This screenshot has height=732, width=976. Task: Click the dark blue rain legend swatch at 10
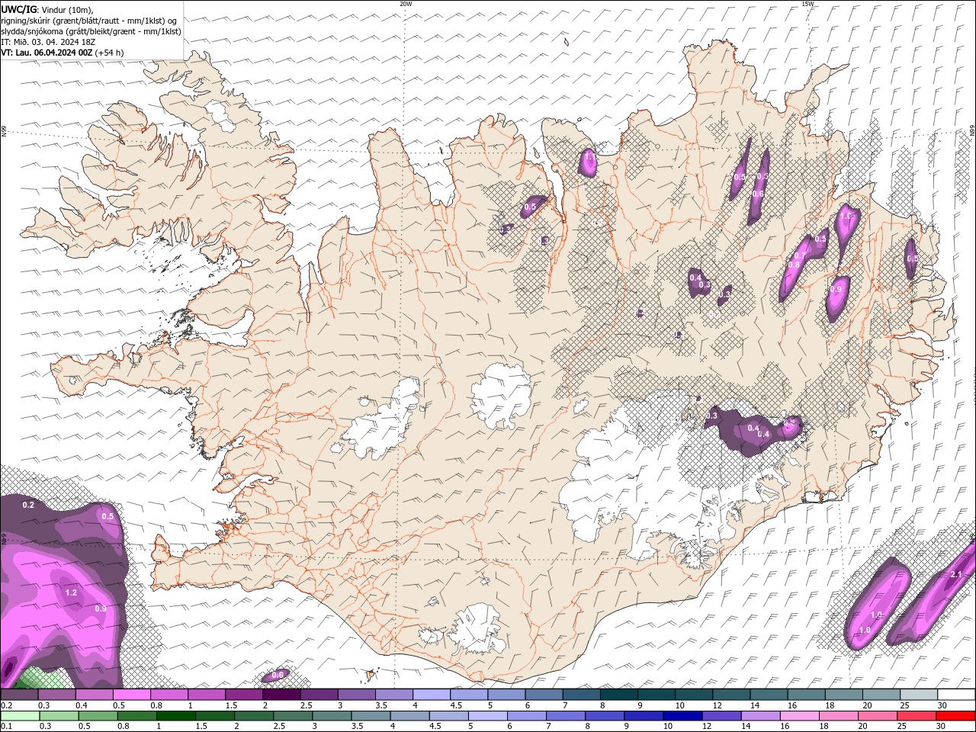coord(682,715)
